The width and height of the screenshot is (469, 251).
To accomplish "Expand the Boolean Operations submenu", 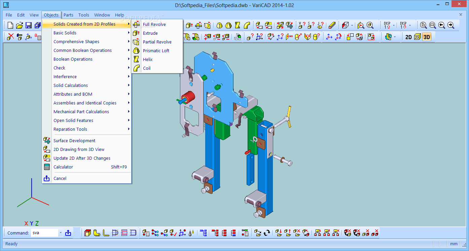I will (87, 59).
